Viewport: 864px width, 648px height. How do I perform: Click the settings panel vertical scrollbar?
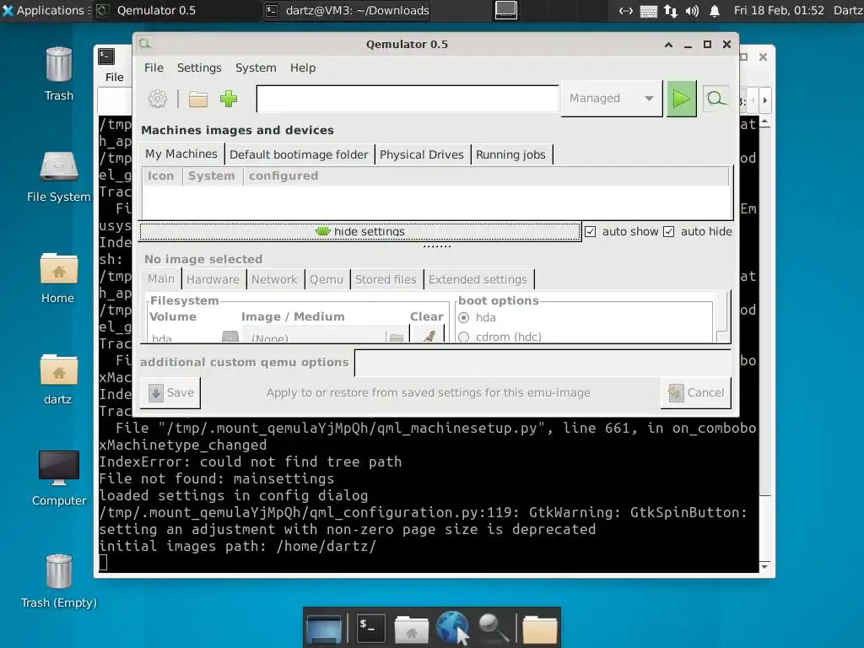721,317
